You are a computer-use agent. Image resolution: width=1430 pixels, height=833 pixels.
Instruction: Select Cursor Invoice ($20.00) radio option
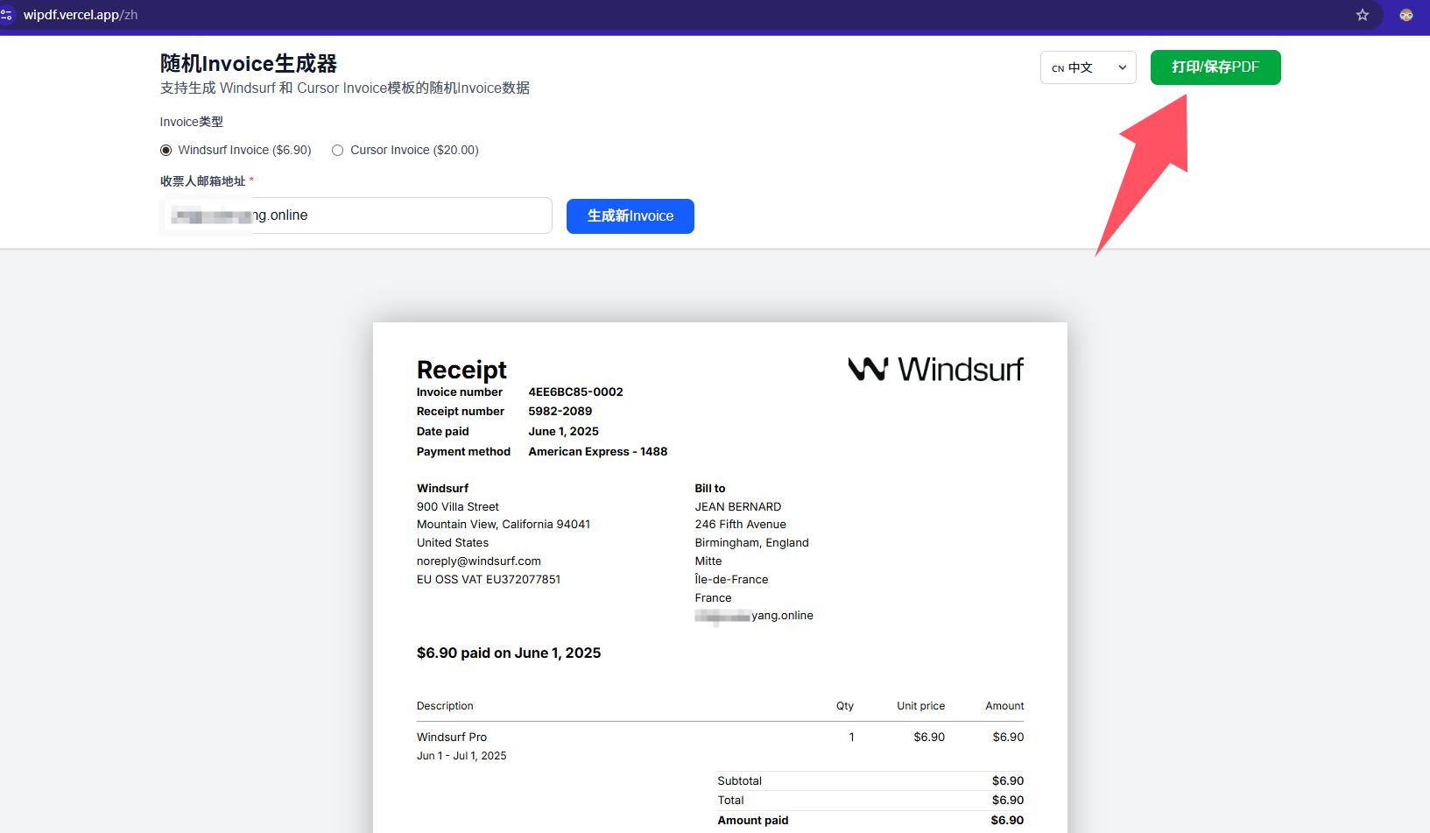click(337, 151)
